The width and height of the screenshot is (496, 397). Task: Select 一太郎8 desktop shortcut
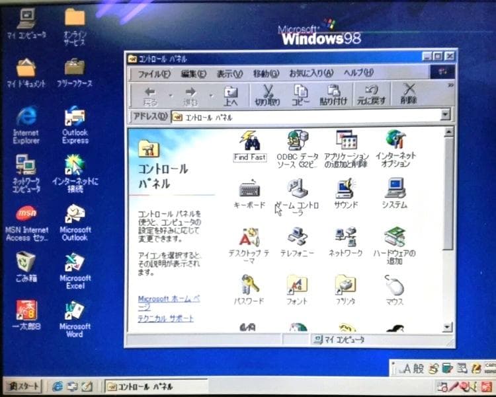tap(26, 316)
